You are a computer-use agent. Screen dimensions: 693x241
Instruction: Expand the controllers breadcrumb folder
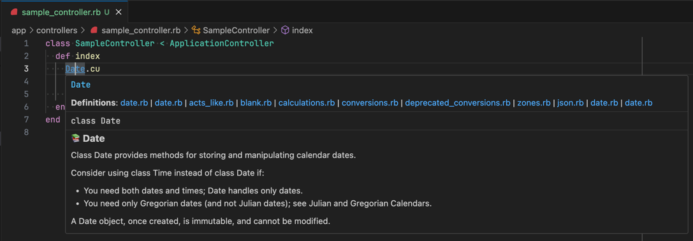click(57, 31)
